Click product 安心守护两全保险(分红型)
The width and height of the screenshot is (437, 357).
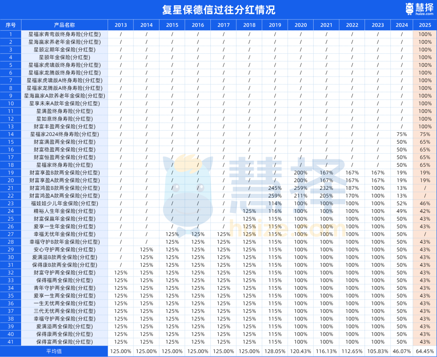[x=64, y=250]
